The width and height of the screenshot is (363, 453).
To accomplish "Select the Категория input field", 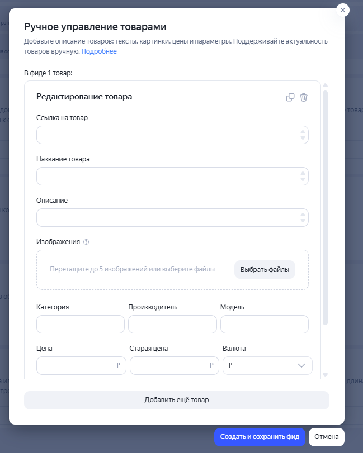I will pyautogui.click(x=80, y=324).
